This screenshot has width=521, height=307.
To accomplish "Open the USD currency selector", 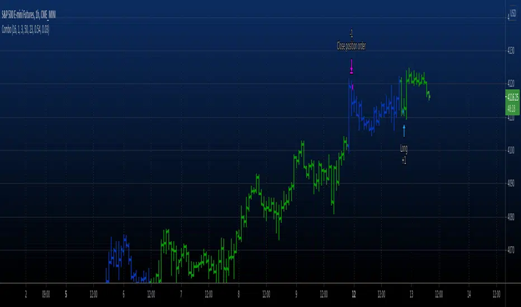I will (513, 13).
